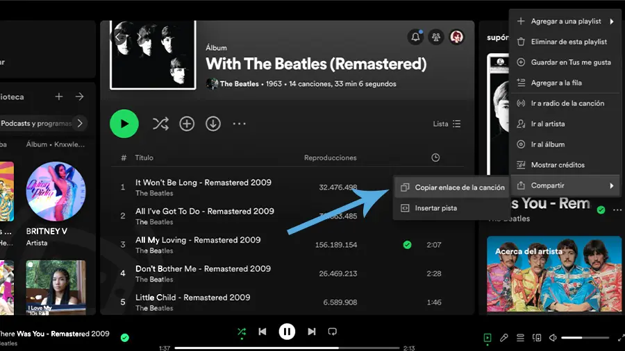The height and width of the screenshot is (351, 625).
Task: Expand library with right arrow icon
Action: tap(80, 96)
